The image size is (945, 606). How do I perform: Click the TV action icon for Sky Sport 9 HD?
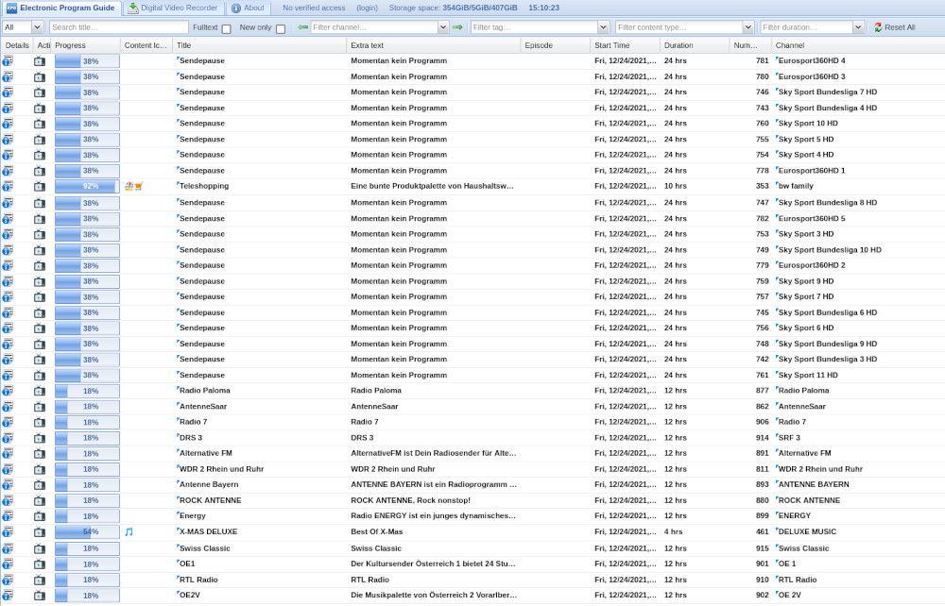pyautogui.click(x=39, y=281)
